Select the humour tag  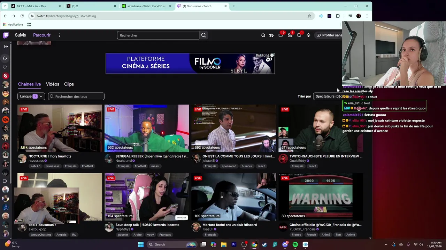[x=247, y=166]
